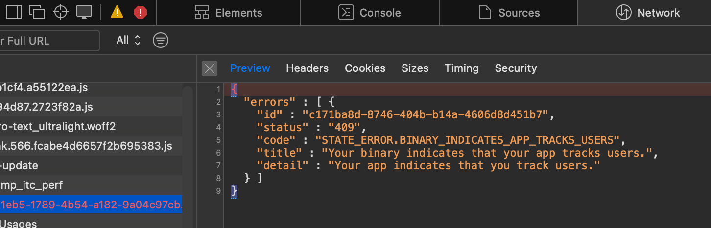Open the All resource type dropdown

(128, 40)
